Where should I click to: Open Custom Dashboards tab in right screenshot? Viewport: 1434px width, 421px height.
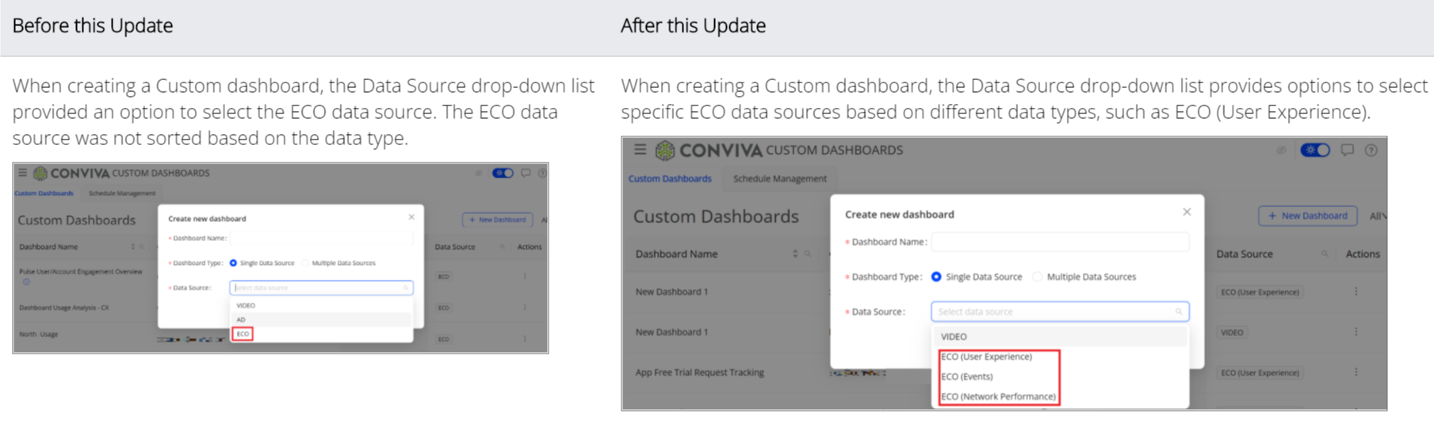tap(670, 178)
